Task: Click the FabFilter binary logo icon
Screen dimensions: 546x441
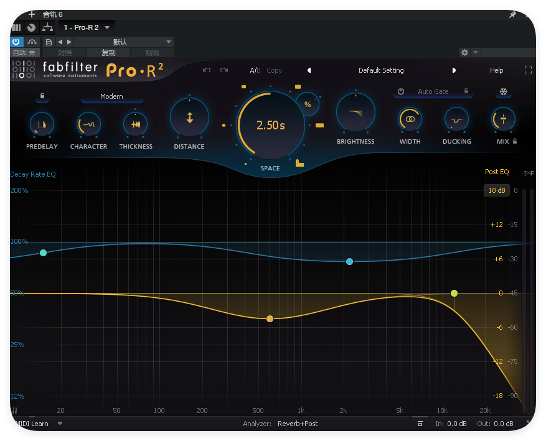Action: (x=24, y=69)
